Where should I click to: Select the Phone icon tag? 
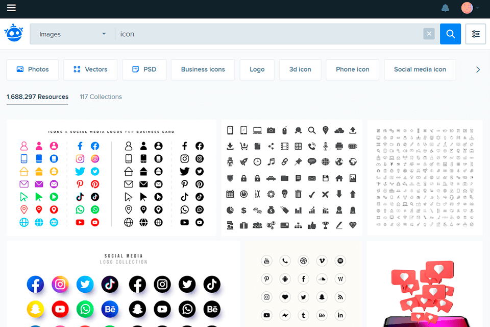(x=353, y=69)
